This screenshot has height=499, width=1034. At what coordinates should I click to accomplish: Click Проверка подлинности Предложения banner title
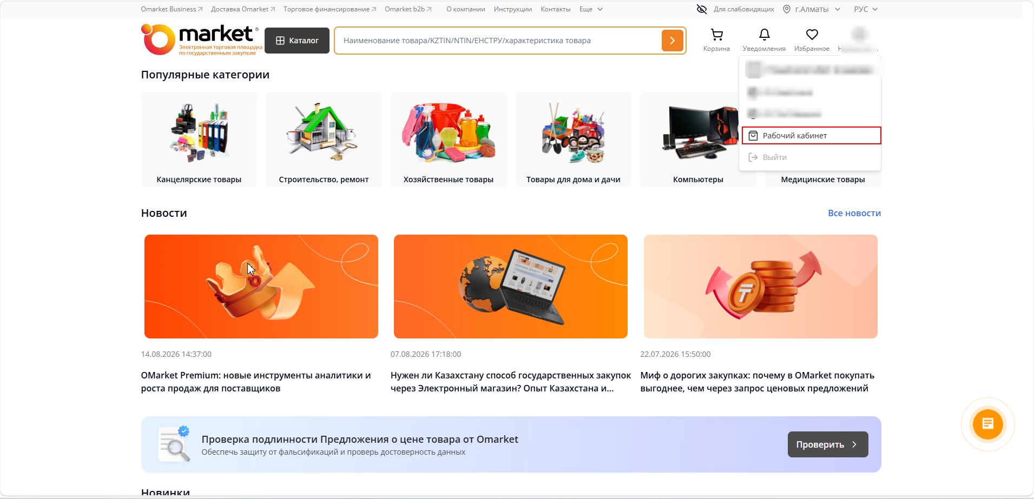pyautogui.click(x=360, y=439)
